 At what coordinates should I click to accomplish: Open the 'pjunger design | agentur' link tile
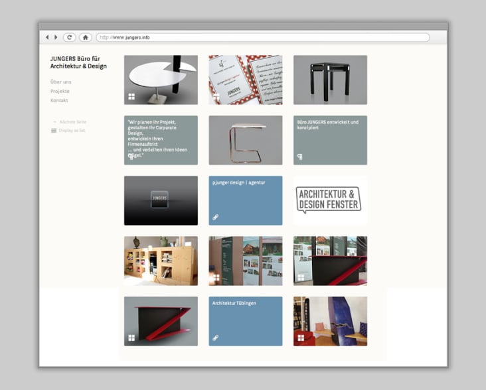[246, 200]
